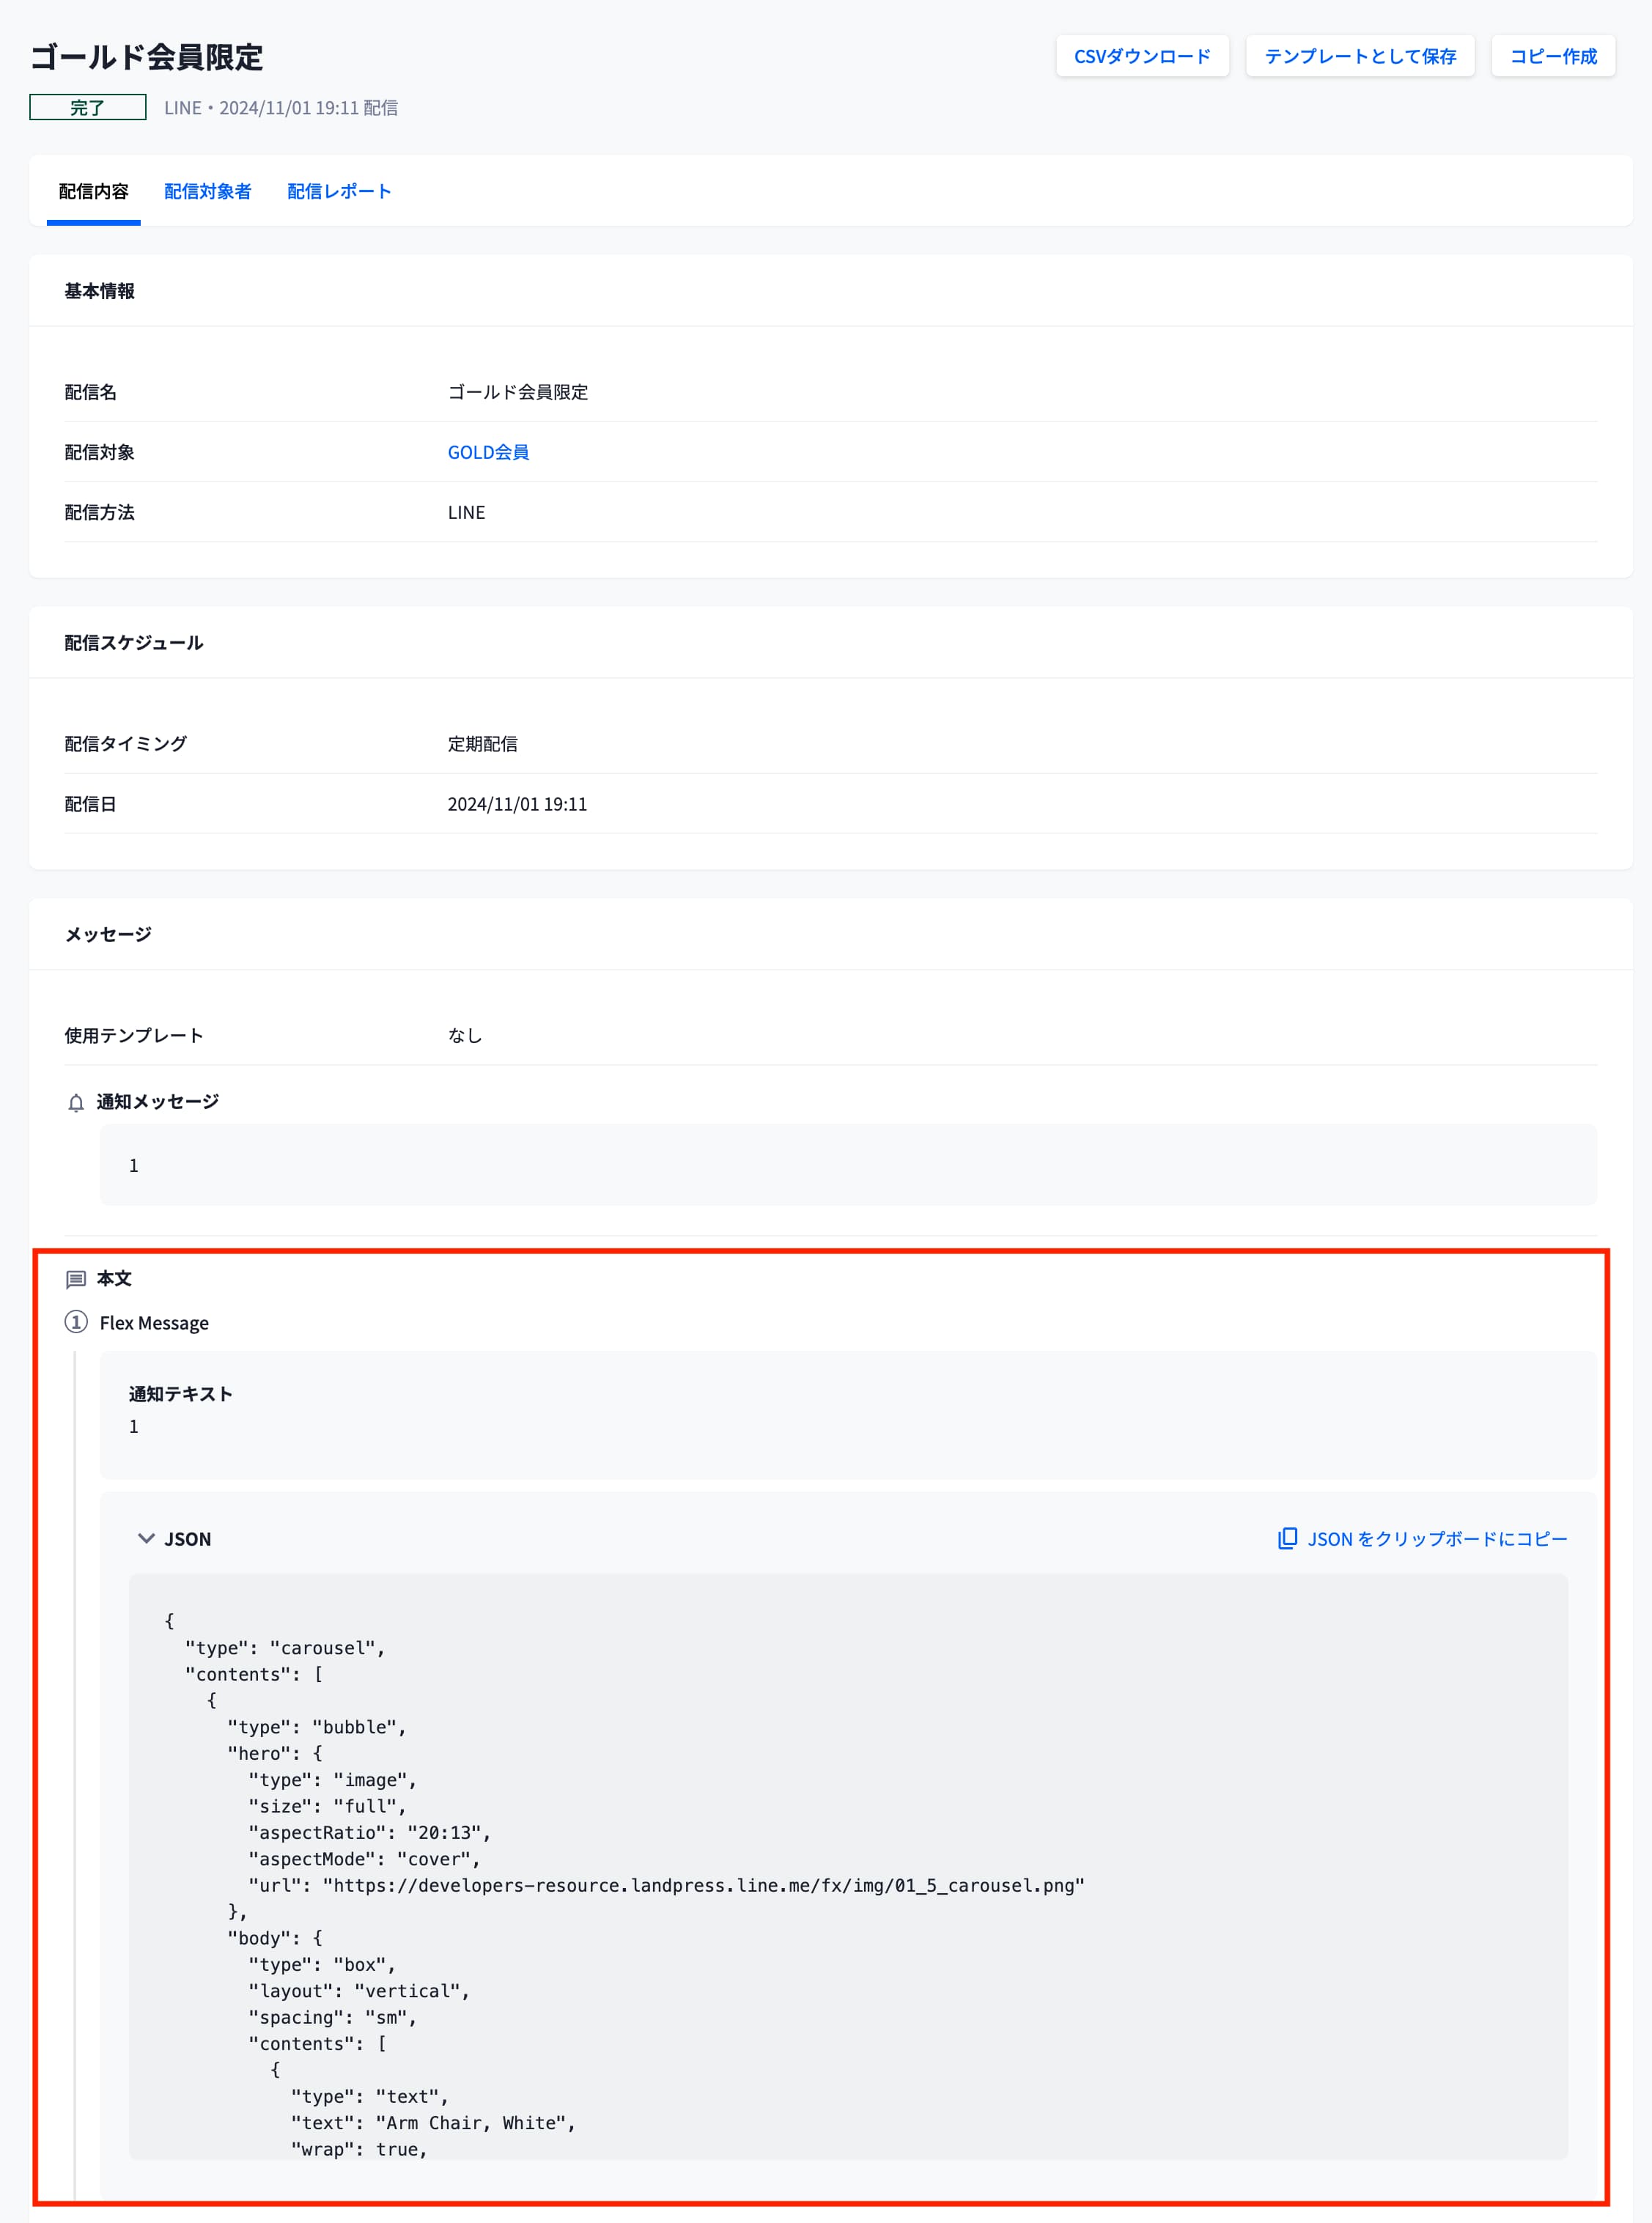The width and height of the screenshot is (1652, 2223).
Task: Click the 定期配信 timing value
Action: 483,744
